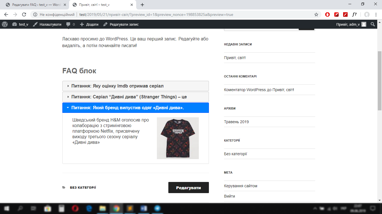
Task: Launch Microsoft Edge from the taskbar
Action: click(x=89, y=208)
